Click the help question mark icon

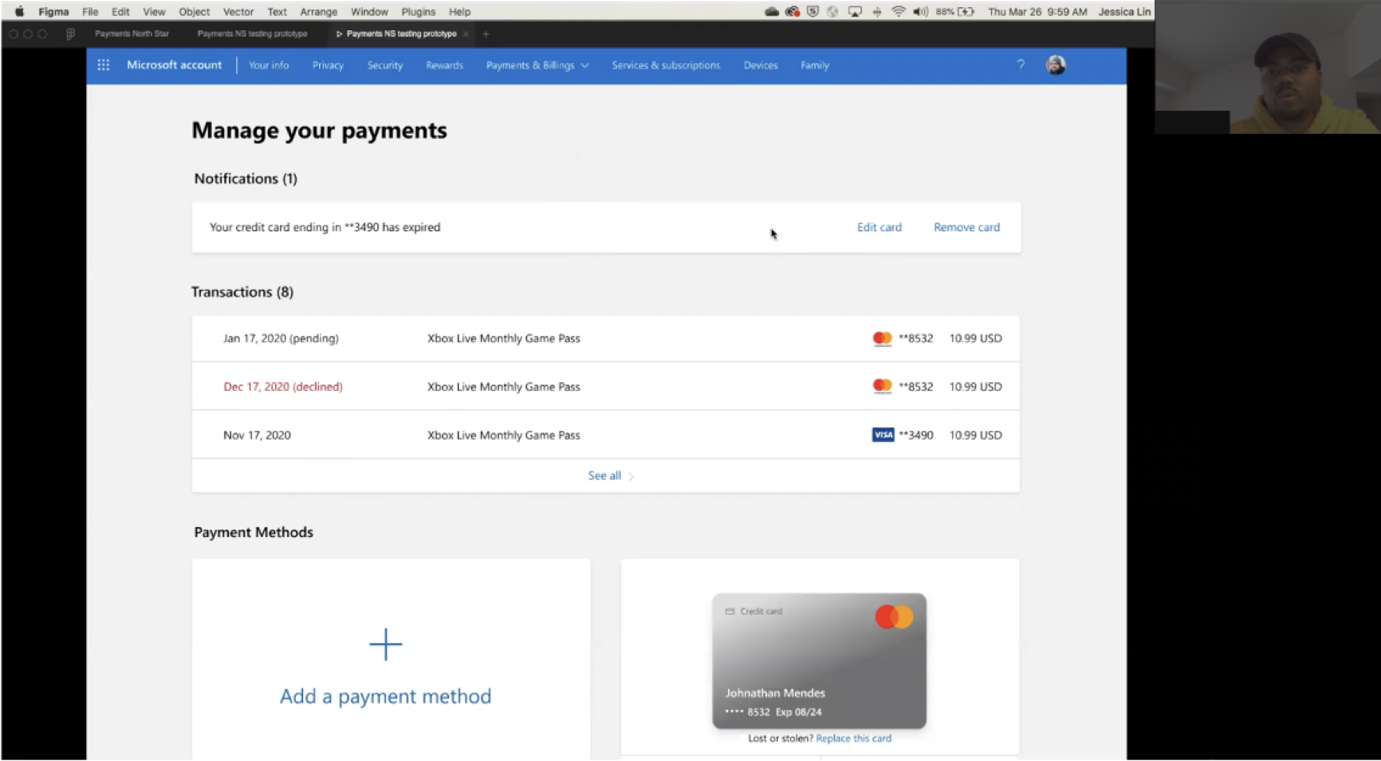coord(1021,65)
